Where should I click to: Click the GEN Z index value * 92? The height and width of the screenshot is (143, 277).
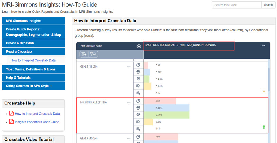point(158,93)
